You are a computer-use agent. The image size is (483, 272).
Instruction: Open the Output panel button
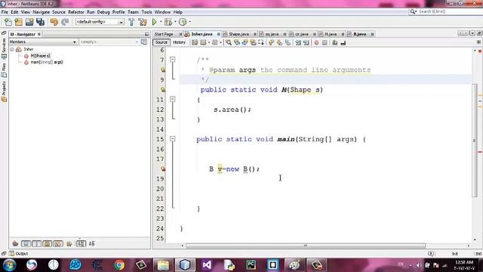pos(19,254)
